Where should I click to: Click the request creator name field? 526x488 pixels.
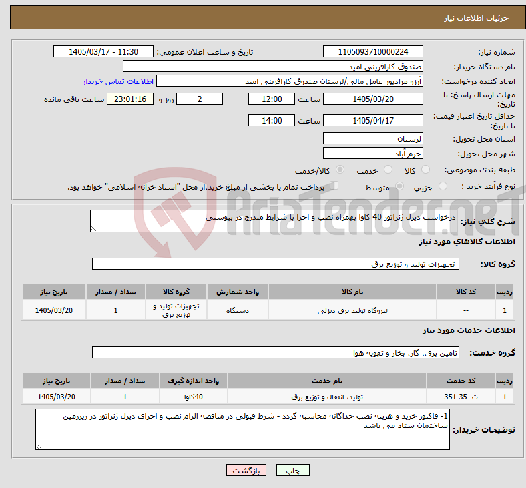coord(290,81)
